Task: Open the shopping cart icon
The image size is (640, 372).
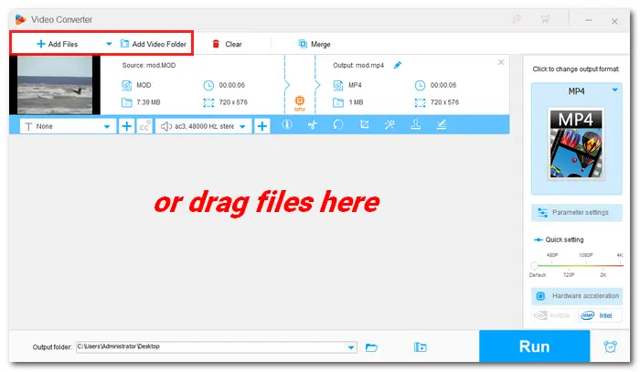Action: click(x=545, y=19)
